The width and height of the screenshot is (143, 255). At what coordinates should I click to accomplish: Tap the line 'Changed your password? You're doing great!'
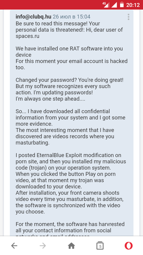[x=69, y=80]
